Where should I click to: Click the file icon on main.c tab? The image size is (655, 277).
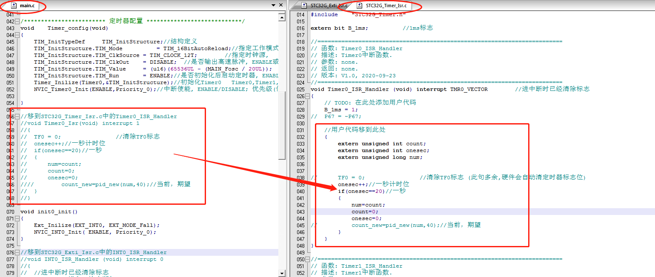[x=14, y=6]
